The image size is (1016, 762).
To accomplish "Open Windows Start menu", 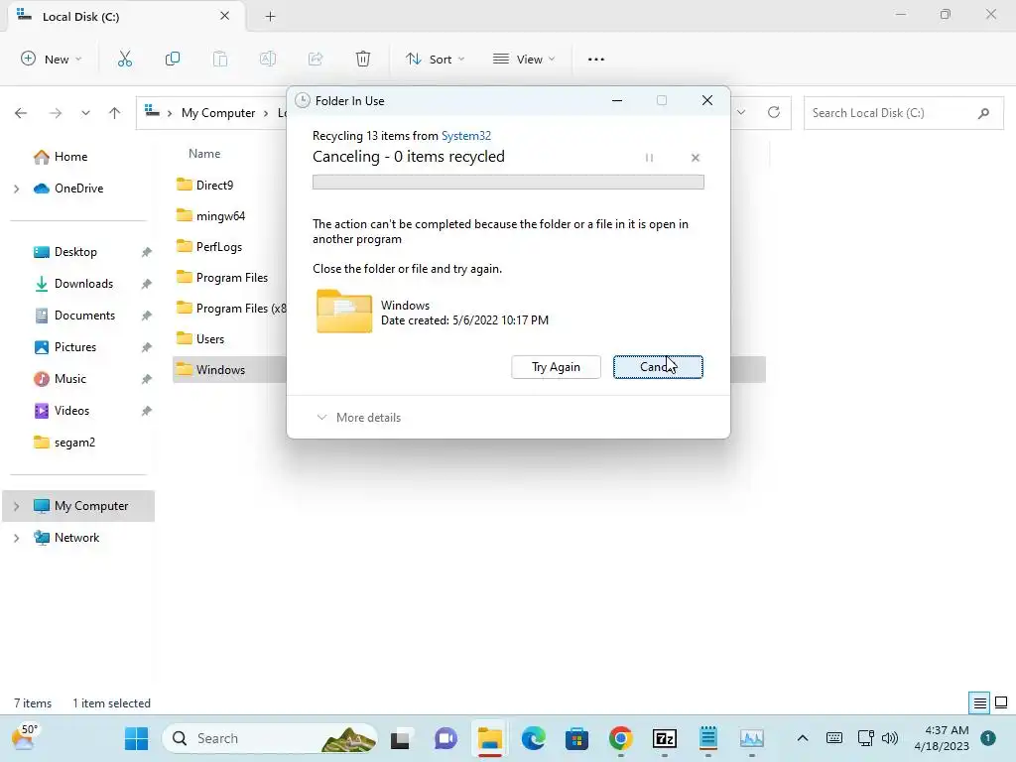I will [136, 738].
